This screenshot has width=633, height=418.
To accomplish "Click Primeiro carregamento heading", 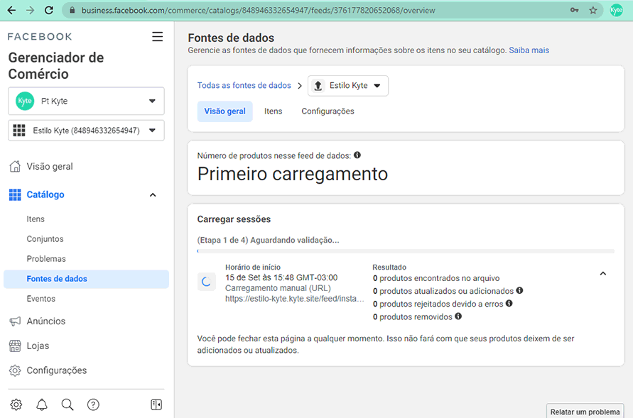I will [292, 174].
